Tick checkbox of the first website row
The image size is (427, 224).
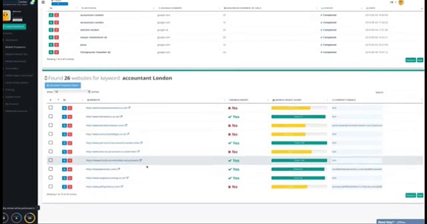(50, 108)
